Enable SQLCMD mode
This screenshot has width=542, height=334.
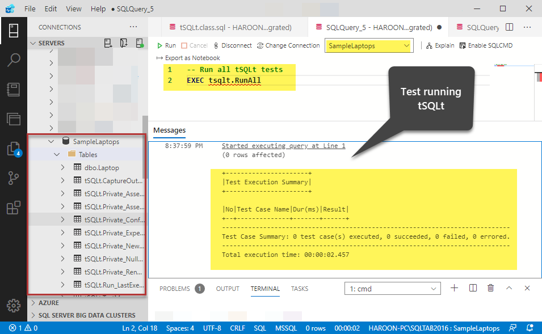click(x=486, y=45)
